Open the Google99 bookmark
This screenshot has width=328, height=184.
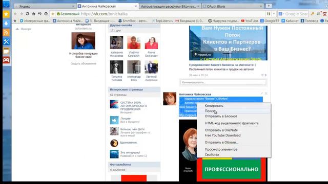coord(270,20)
